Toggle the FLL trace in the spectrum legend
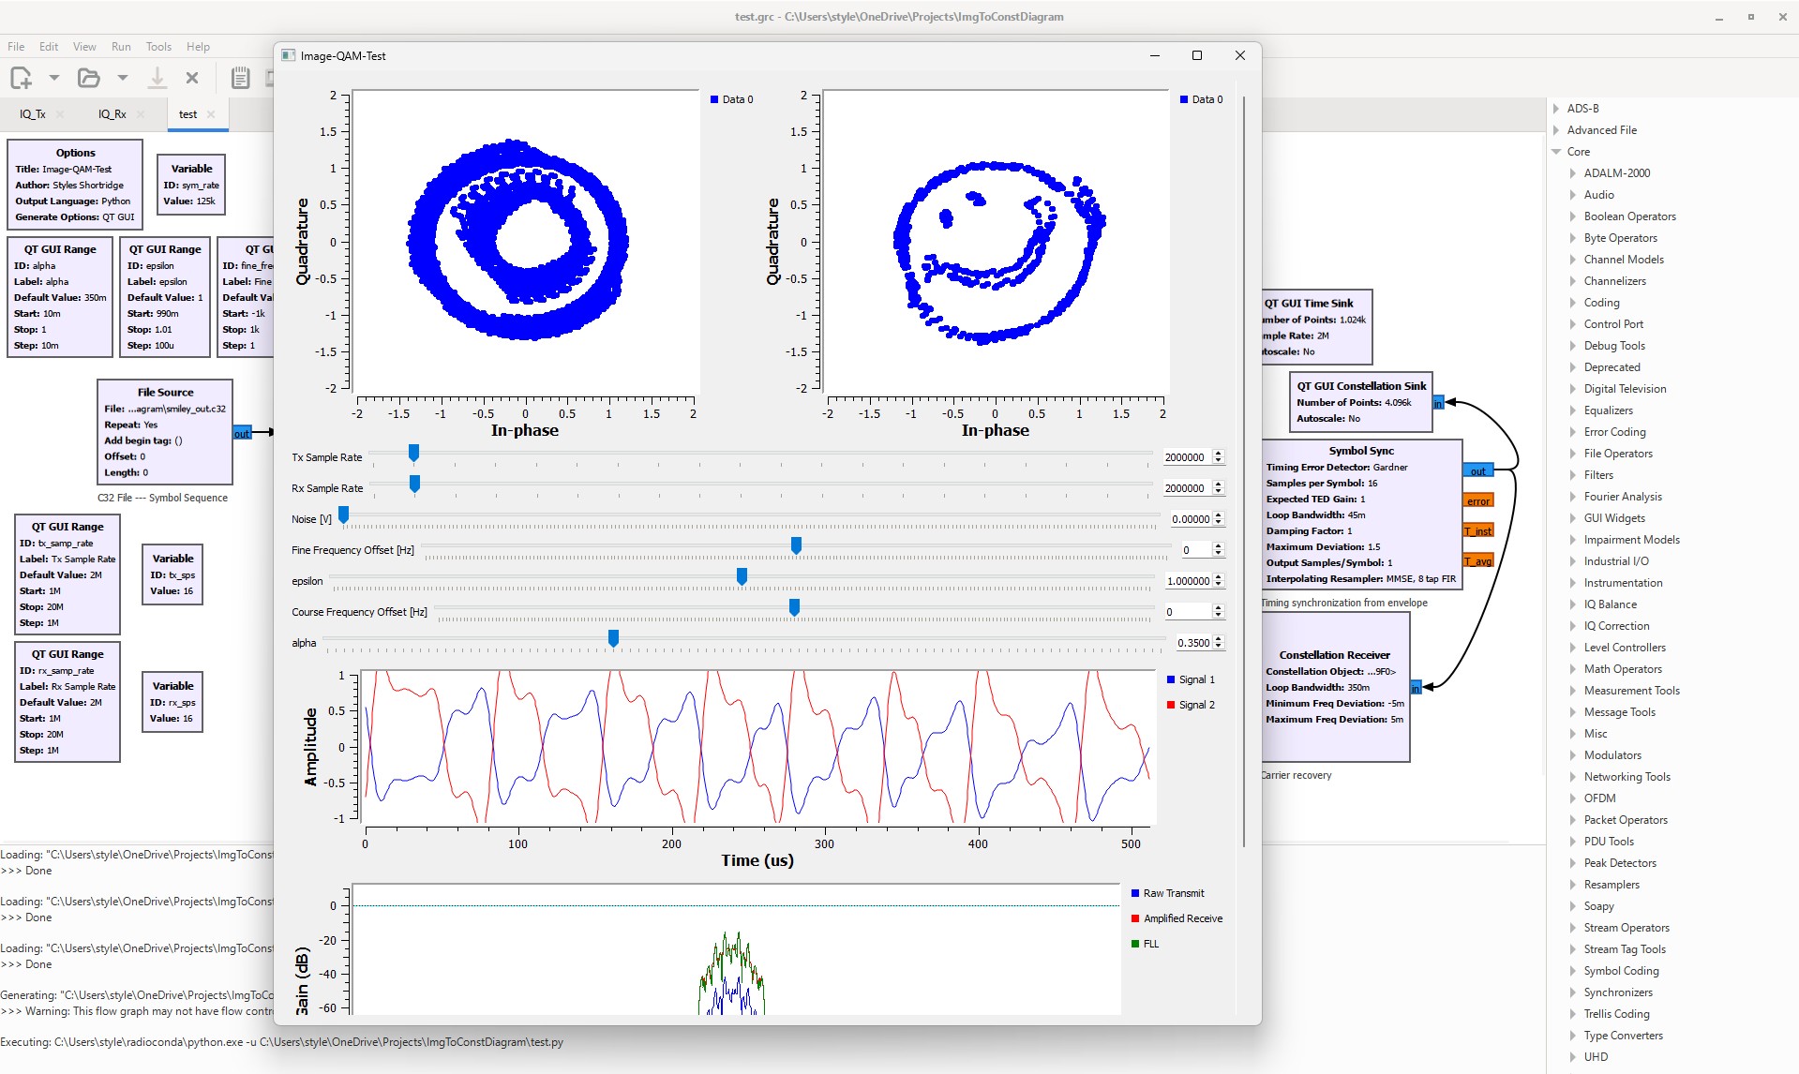Viewport: 1799px width, 1074px height. pyautogui.click(x=1145, y=944)
